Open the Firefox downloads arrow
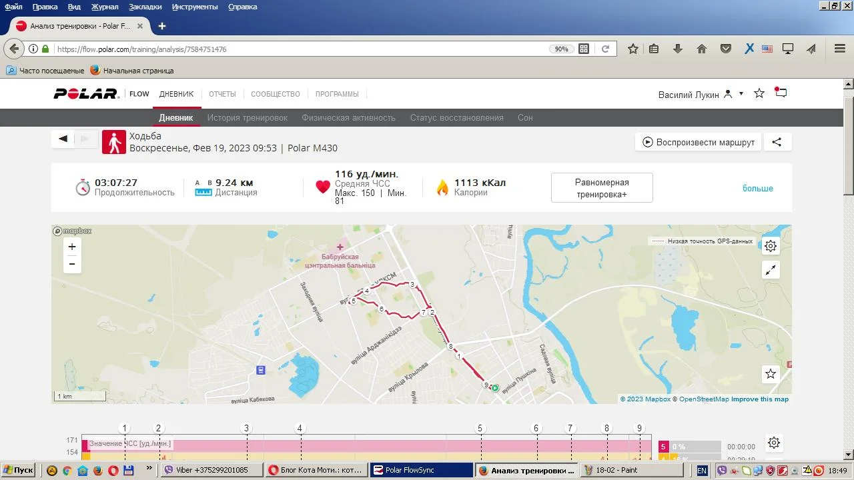Viewport: 854px width, 480px height. point(678,49)
